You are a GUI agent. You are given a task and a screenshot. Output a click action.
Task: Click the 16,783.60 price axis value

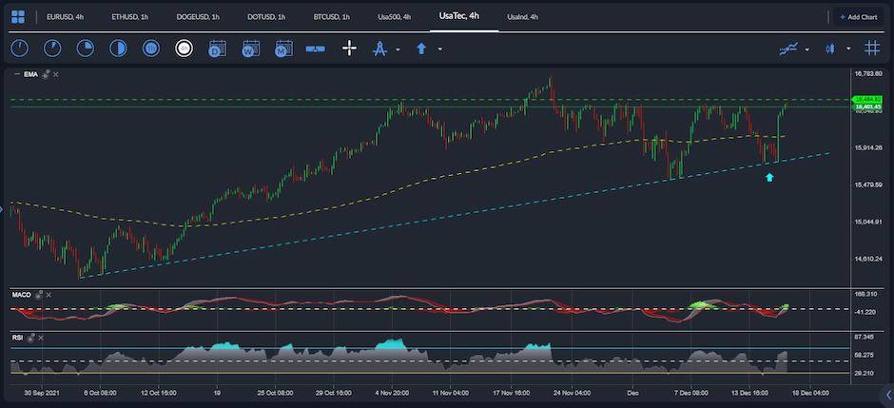[x=867, y=73]
